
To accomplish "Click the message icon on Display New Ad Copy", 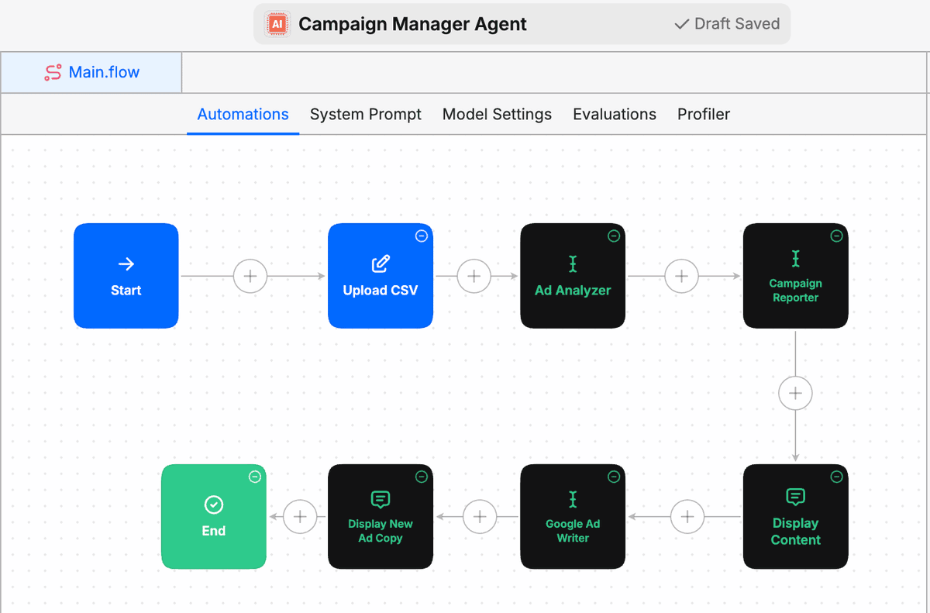I will (x=381, y=499).
